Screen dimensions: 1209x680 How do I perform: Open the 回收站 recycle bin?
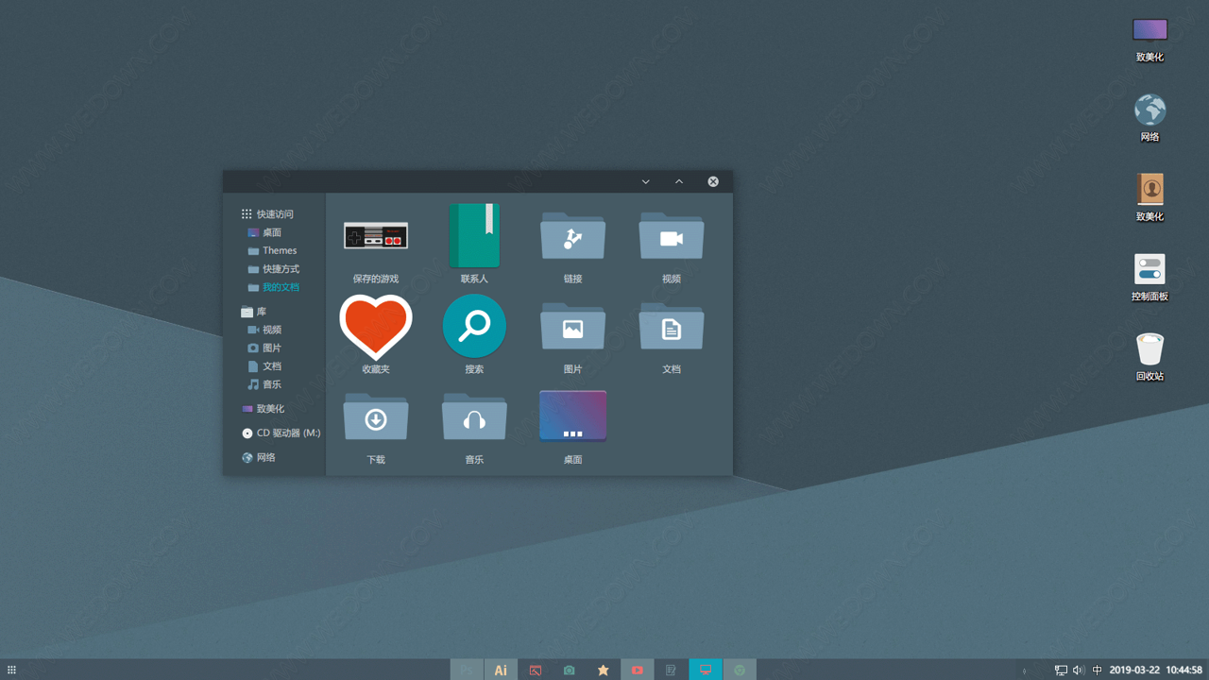click(1149, 348)
